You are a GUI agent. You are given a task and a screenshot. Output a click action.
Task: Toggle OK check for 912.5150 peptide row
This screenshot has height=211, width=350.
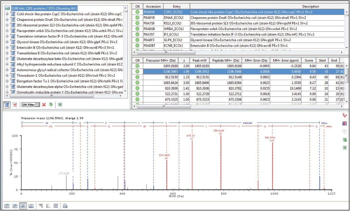click(x=137, y=77)
